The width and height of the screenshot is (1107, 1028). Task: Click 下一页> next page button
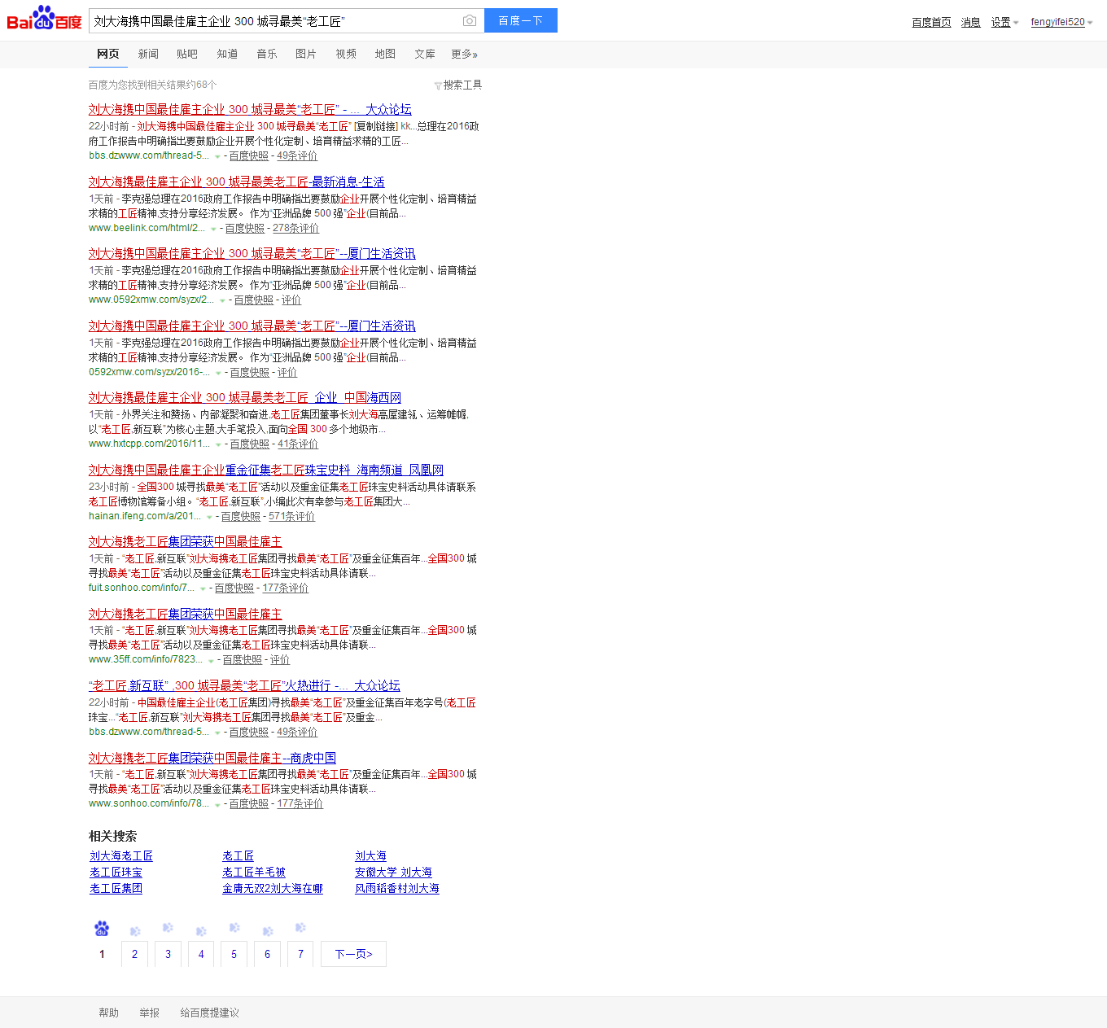tap(353, 954)
